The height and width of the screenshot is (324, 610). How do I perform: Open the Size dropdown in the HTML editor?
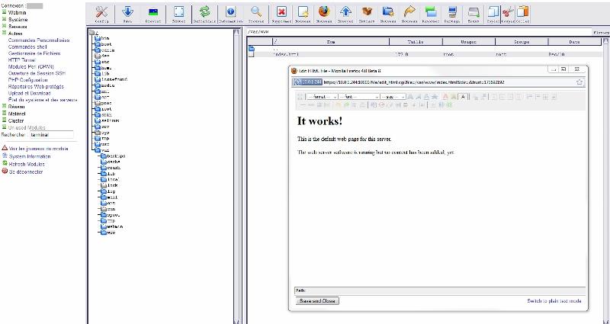393,97
